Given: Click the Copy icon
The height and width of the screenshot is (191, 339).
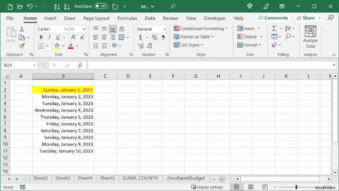Looking at the screenshot, I should (22, 37).
